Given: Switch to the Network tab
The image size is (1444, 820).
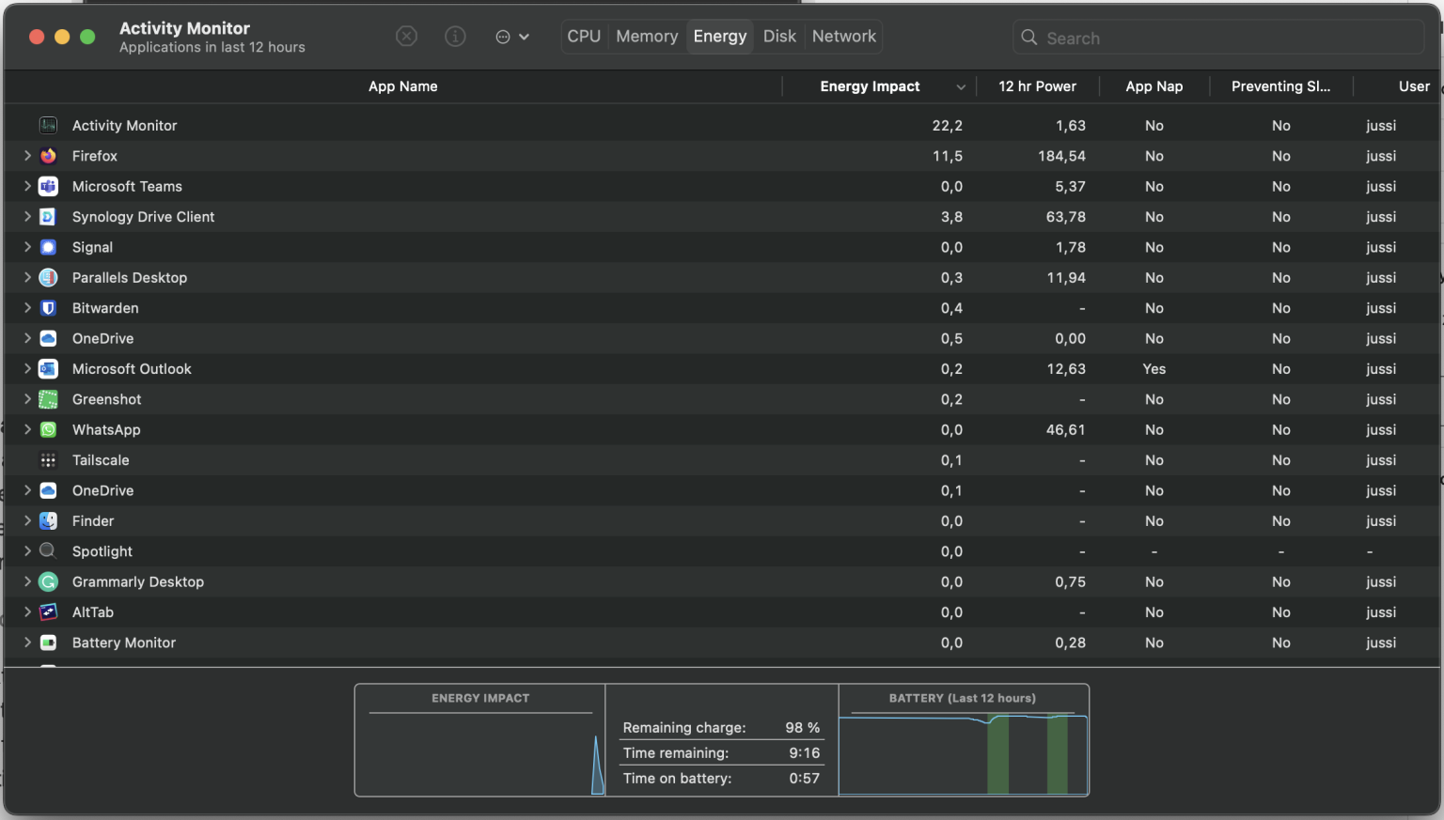Looking at the screenshot, I should (x=844, y=37).
